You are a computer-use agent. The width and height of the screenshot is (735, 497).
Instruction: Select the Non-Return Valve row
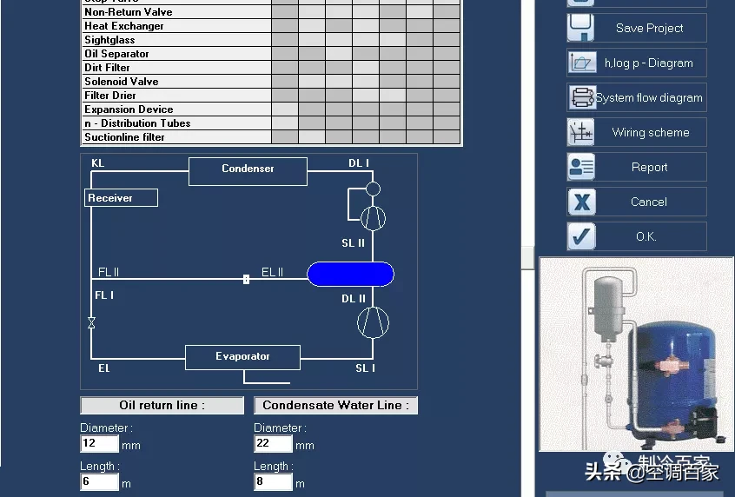(271, 11)
